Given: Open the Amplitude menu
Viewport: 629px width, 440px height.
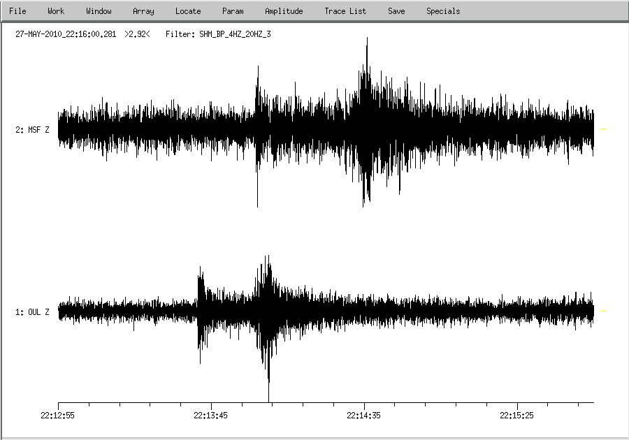Looking at the screenshot, I should click(x=284, y=11).
